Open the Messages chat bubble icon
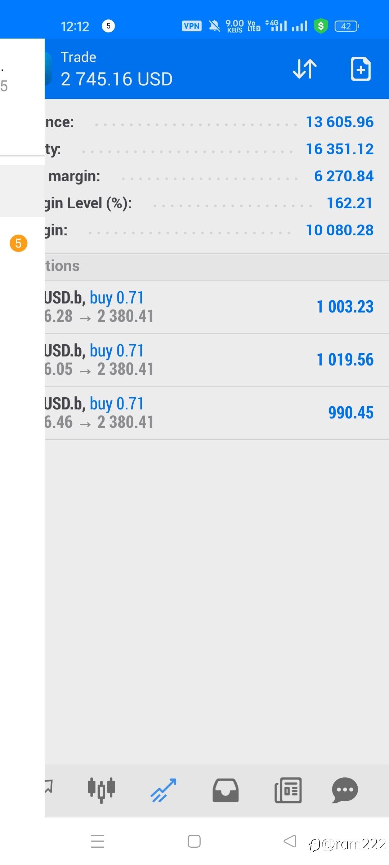 tap(345, 790)
